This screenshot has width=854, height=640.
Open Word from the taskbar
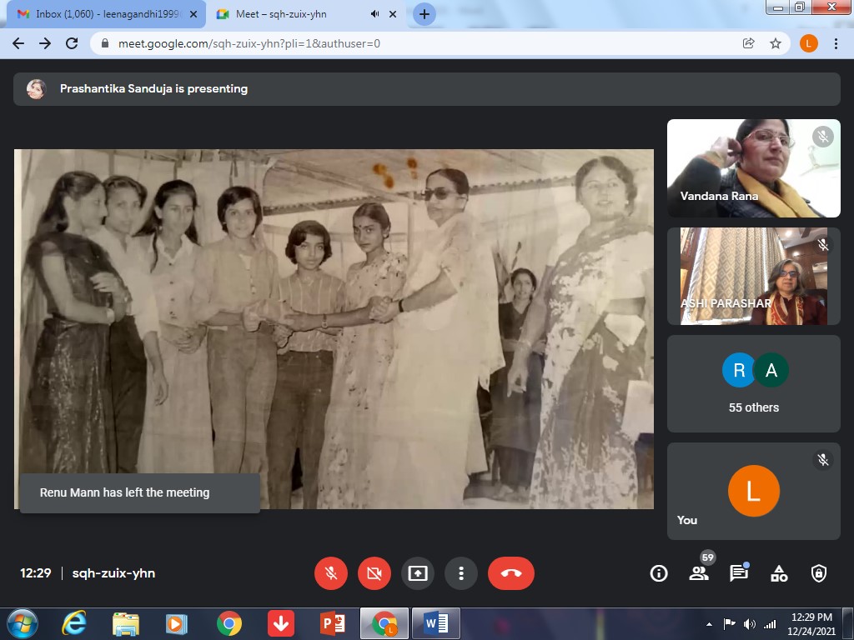click(x=436, y=623)
